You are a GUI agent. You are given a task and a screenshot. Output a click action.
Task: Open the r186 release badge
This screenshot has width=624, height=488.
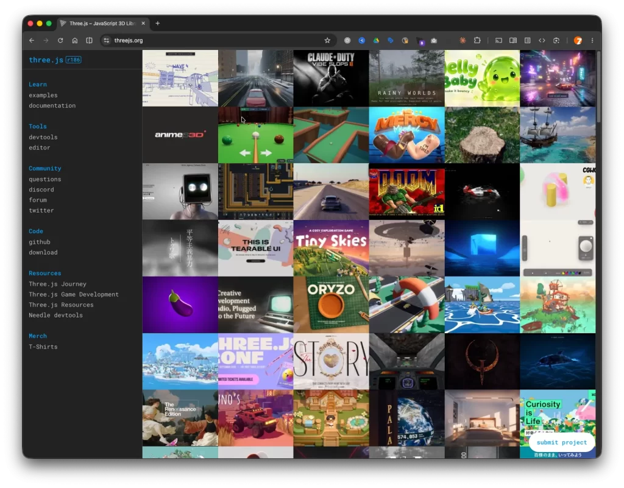74,60
